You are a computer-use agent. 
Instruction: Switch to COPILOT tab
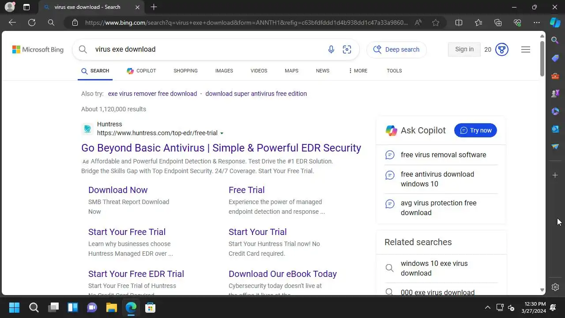(x=141, y=71)
